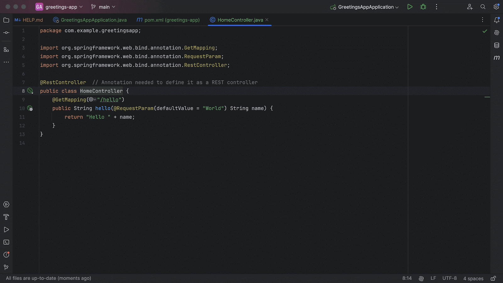Open the Project tool window folder icon
503x283 pixels.
[x=6, y=20]
